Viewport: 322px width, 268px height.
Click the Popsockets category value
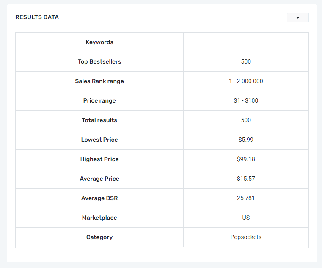click(246, 237)
